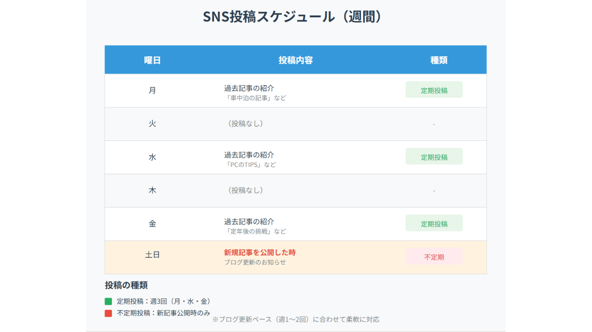Click the ※ブログ更新ペース footnote text
This screenshot has width=592, height=332.
pyautogui.click(x=296, y=319)
